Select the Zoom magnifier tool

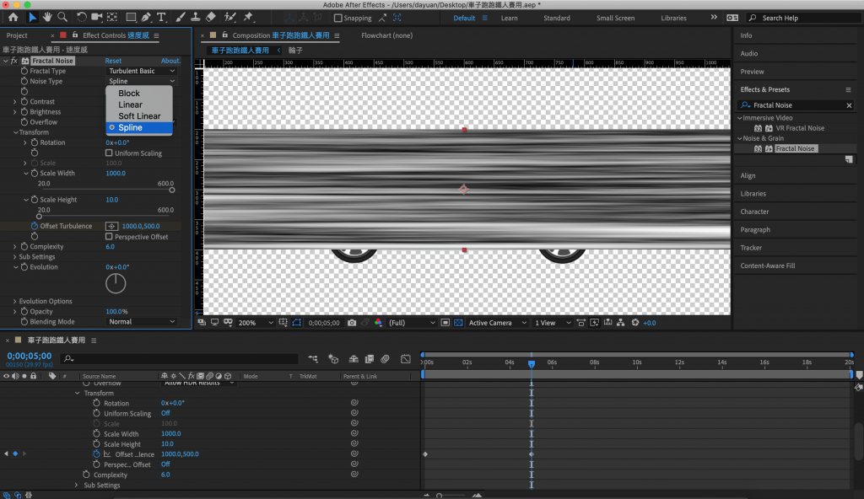62,17
